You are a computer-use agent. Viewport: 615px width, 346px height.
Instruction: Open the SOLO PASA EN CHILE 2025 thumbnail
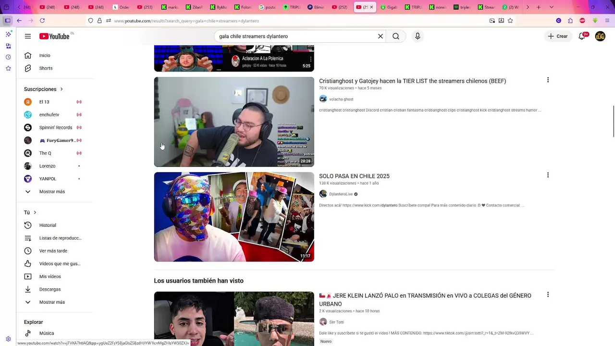234,217
